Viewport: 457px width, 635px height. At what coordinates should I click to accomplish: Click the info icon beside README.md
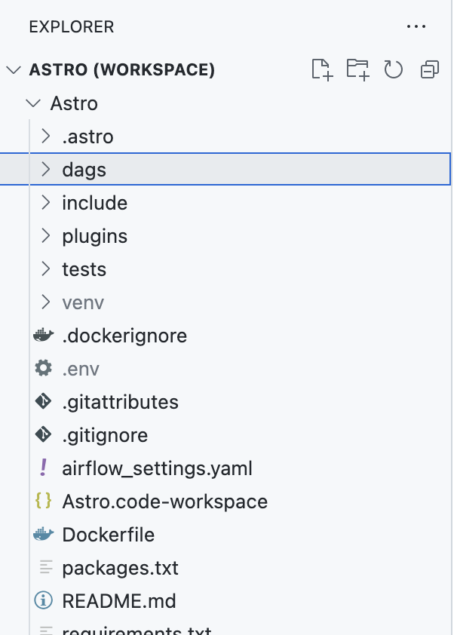coord(41,601)
